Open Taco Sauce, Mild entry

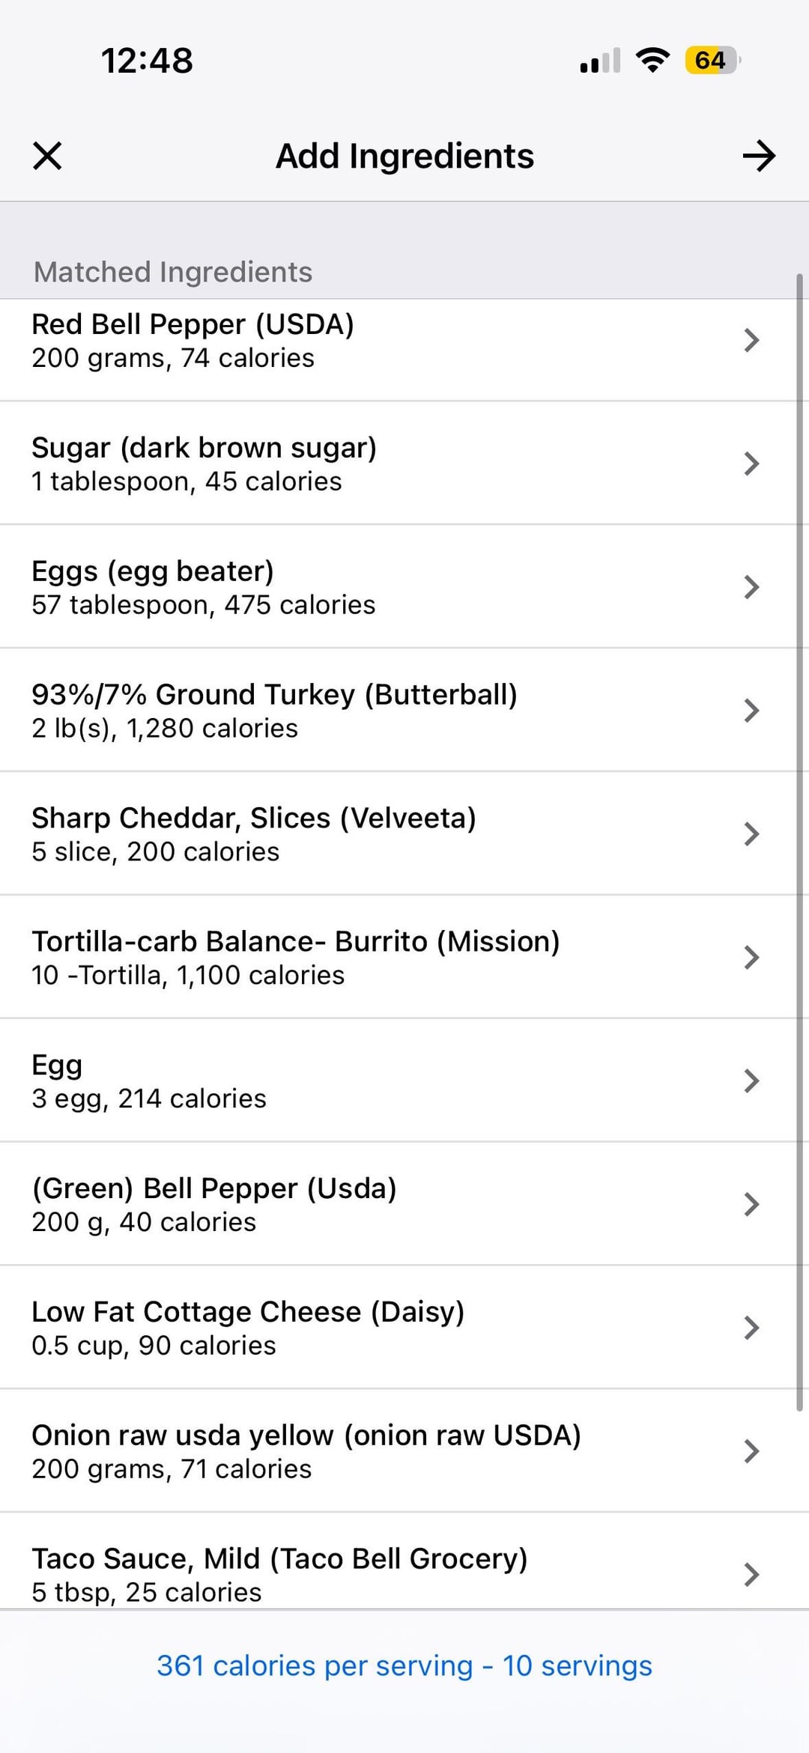(x=279, y=1574)
